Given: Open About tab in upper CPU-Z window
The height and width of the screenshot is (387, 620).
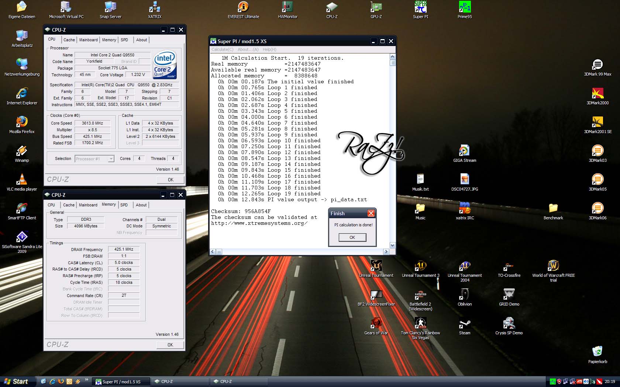Looking at the screenshot, I should tap(141, 40).
